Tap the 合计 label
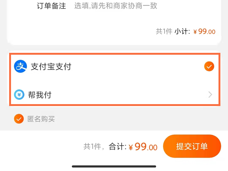The height and width of the screenshot is (171, 228). pyautogui.click(x=117, y=147)
